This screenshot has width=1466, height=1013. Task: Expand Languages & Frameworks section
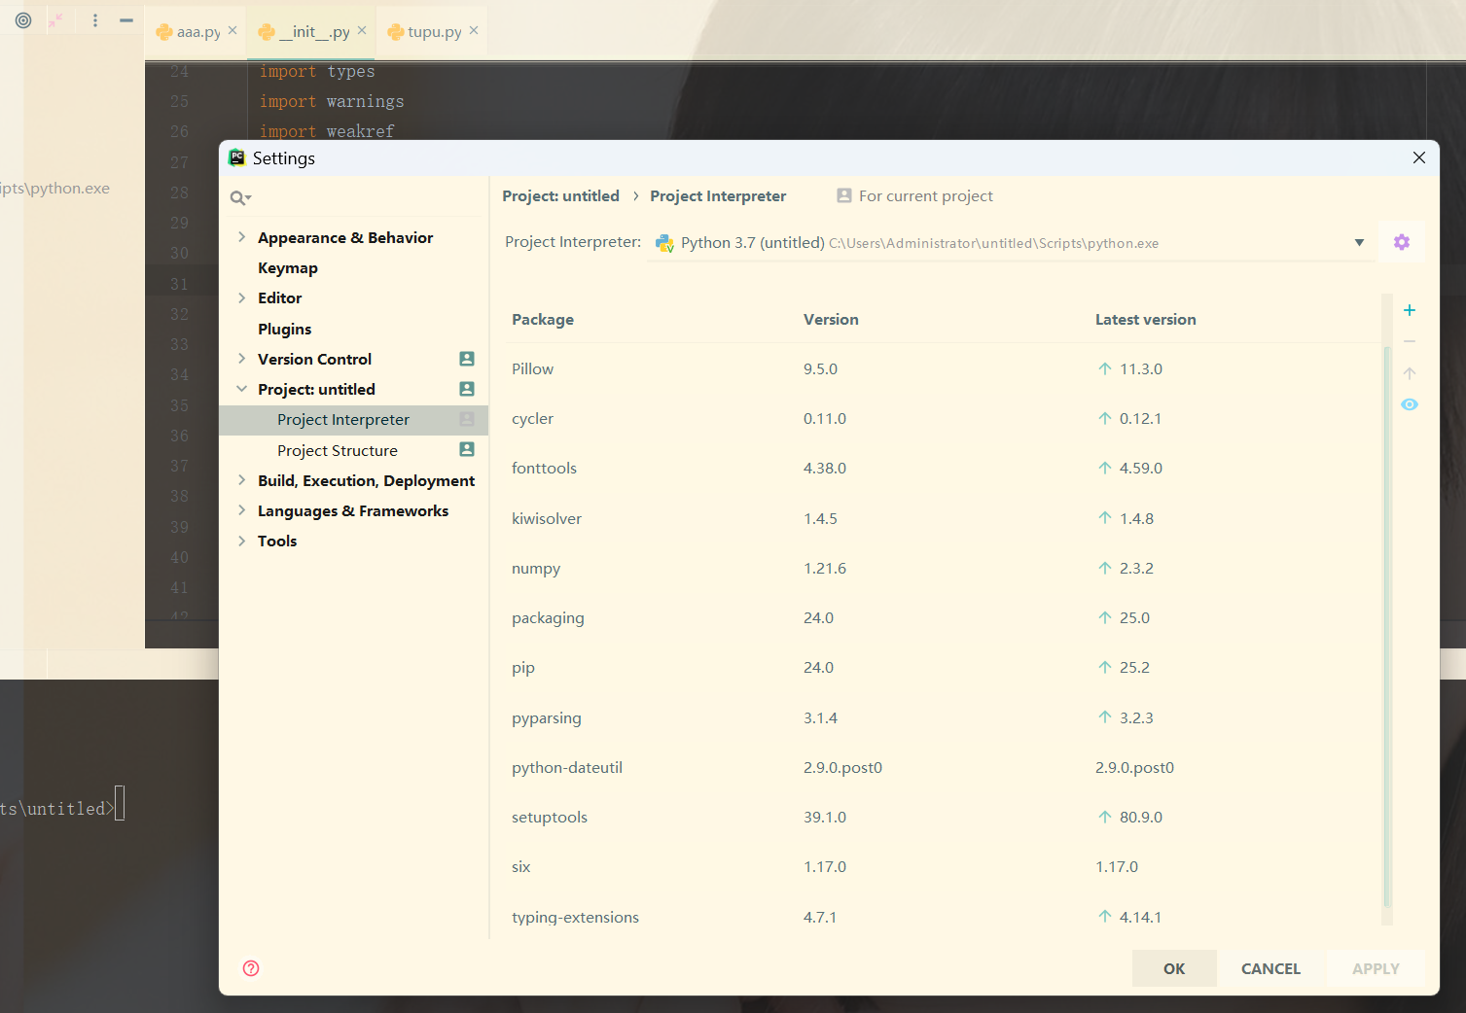(241, 510)
